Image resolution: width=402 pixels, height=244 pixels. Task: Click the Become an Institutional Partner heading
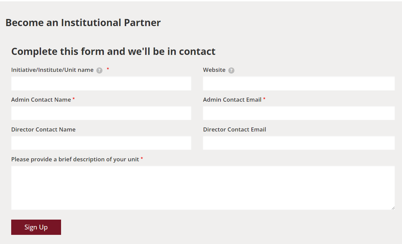click(83, 23)
